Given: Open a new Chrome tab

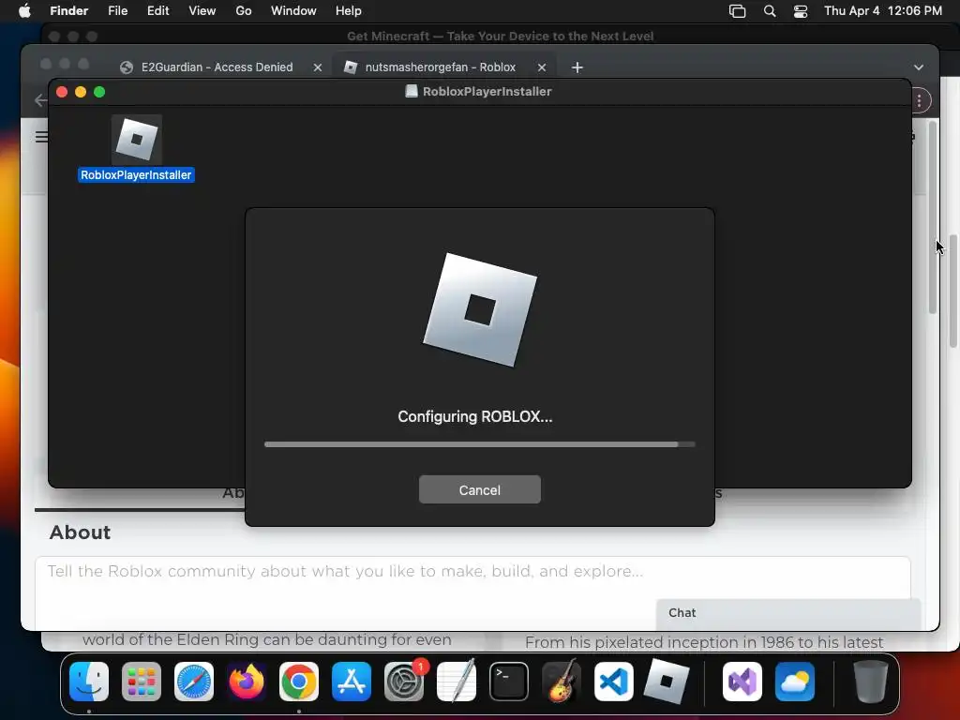Looking at the screenshot, I should pos(577,67).
